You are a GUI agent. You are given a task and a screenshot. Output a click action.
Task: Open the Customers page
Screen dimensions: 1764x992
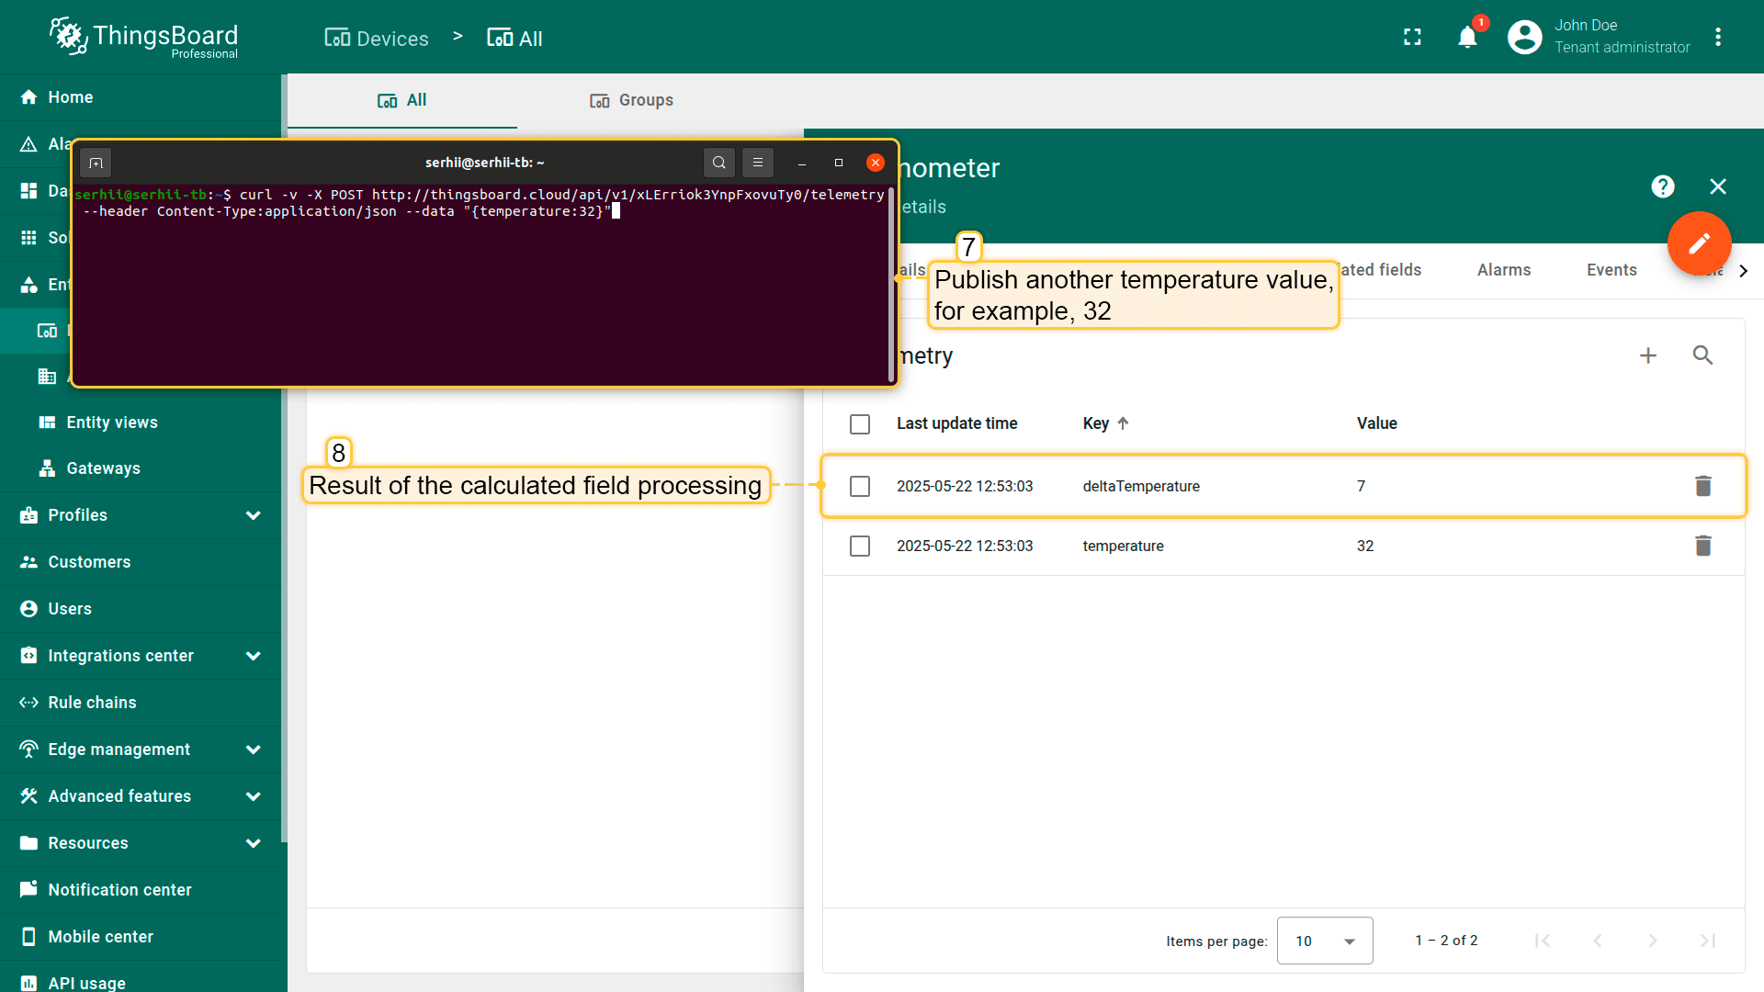click(89, 562)
